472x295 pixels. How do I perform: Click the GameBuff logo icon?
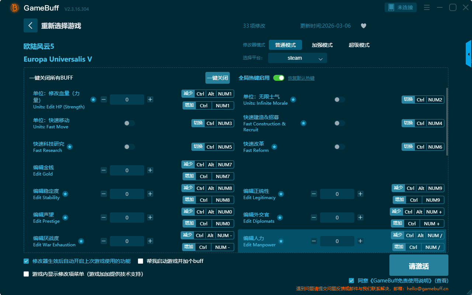tap(15, 8)
